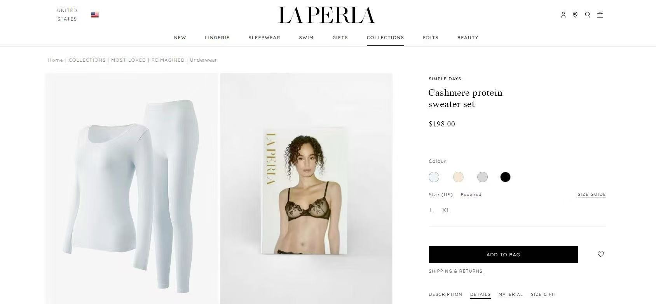
Task: Select size XL
Action: click(x=446, y=210)
